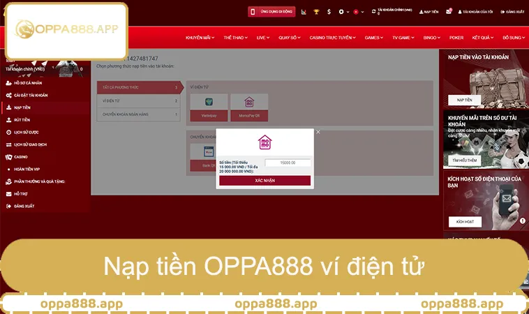The image size is (529, 314).
Task: Refresh the main account balance
Action: coord(374,11)
